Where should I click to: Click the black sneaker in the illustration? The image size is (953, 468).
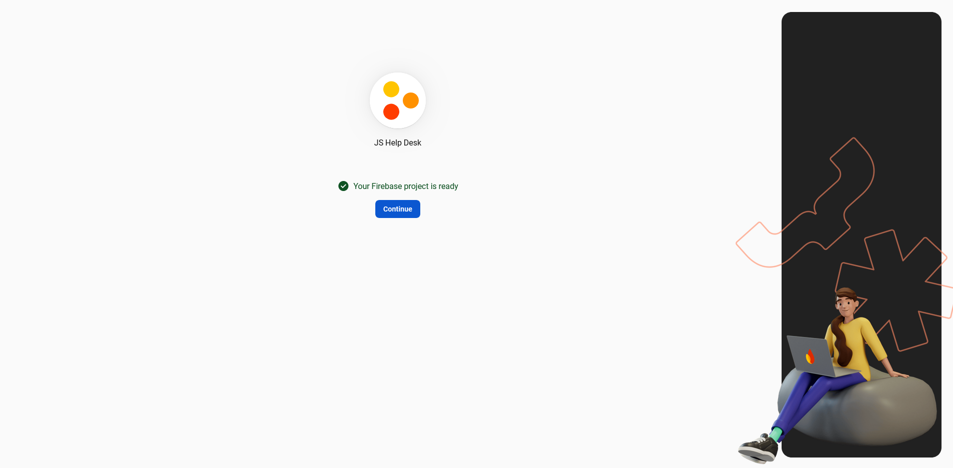pyautogui.click(x=758, y=447)
